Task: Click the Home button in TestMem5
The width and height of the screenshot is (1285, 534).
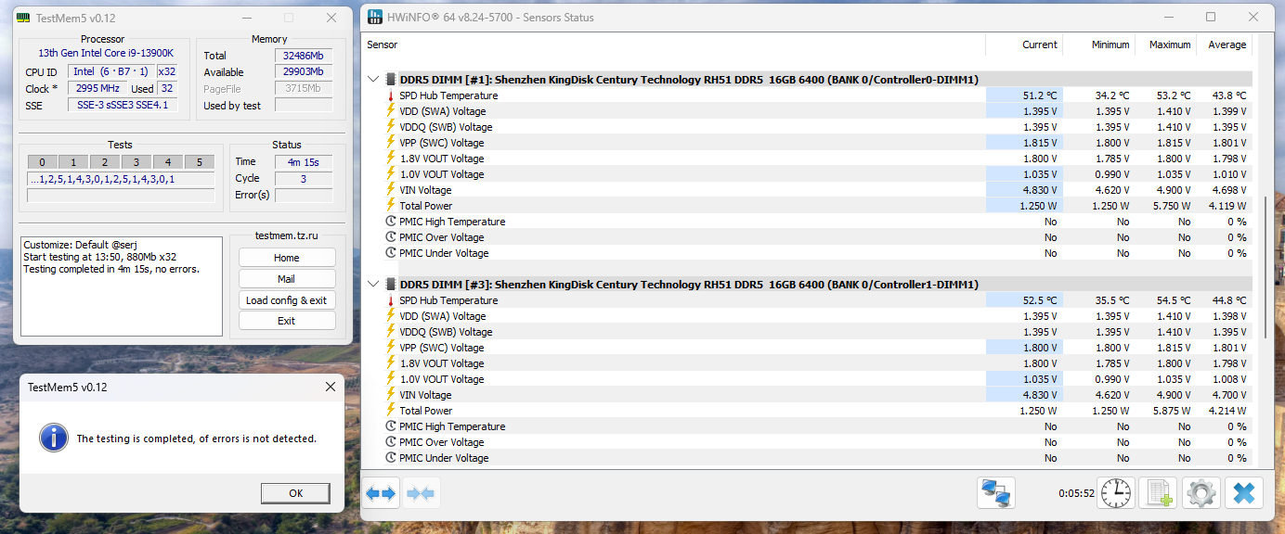Action: [287, 258]
